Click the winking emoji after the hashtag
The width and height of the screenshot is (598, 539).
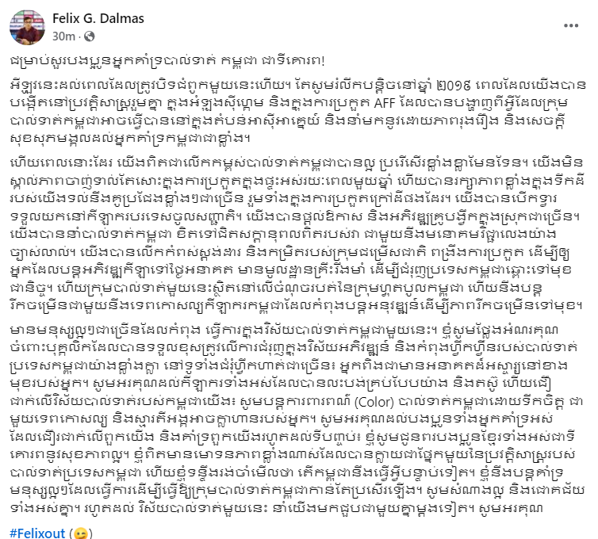pyautogui.click(x=80, y=533)
